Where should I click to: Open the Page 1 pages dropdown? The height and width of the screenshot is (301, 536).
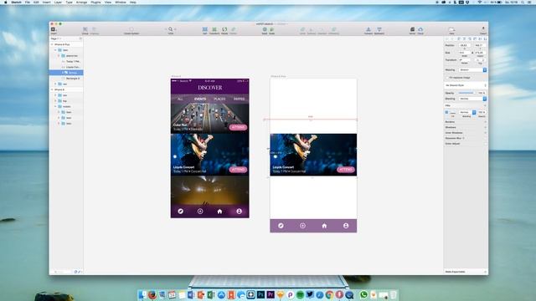click(x=56, y=38)
